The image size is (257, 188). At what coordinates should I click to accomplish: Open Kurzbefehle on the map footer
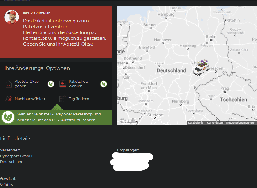(196, 122)
